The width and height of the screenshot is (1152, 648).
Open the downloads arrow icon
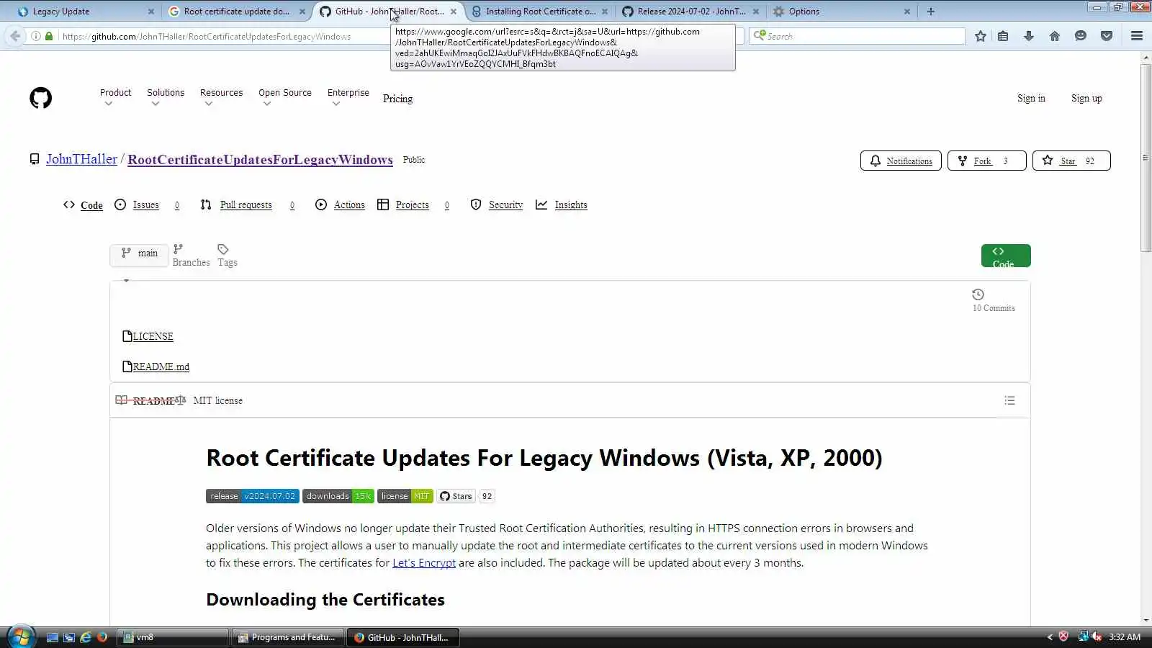click(1029, 36)
